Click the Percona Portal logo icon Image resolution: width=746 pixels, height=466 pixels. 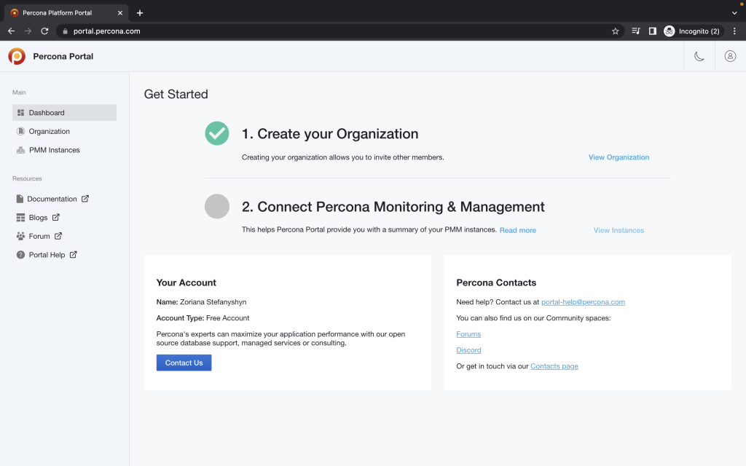click(x=17, y=56)
